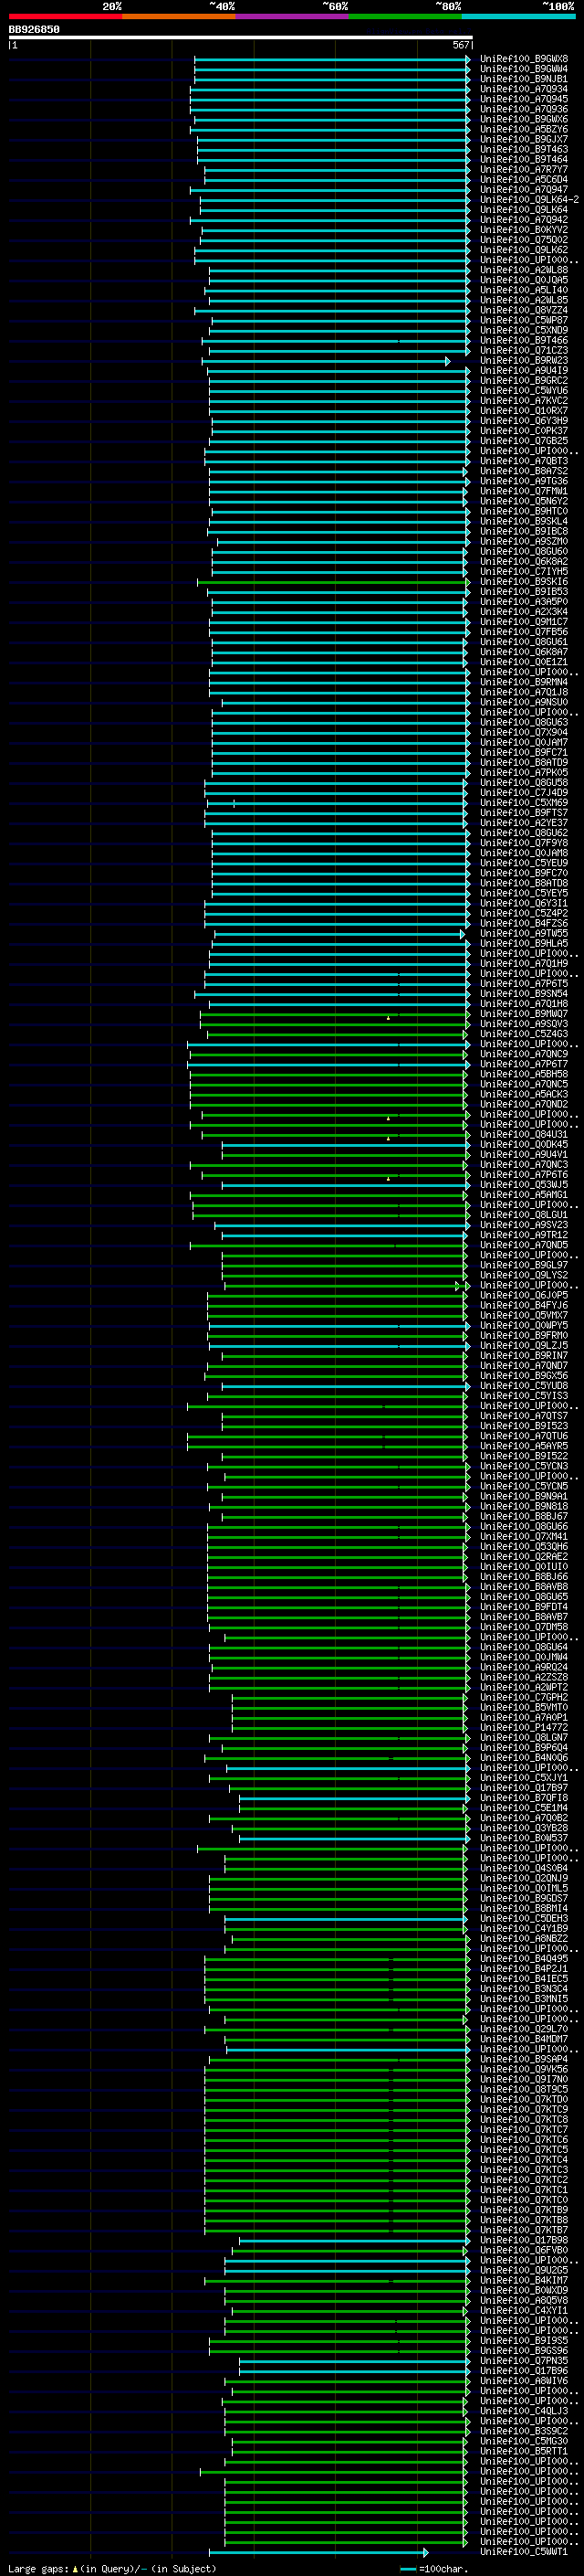The height and width of the screenshot is (2576, 584).
Task: Click the red ~20% identity legend segment
Action: pos(65,16)
